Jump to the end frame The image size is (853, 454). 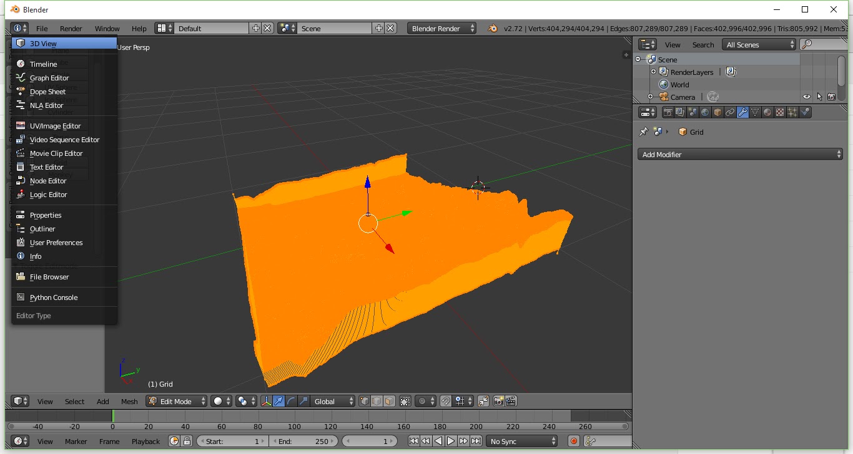pyautogui.click(x=476, y=441)
